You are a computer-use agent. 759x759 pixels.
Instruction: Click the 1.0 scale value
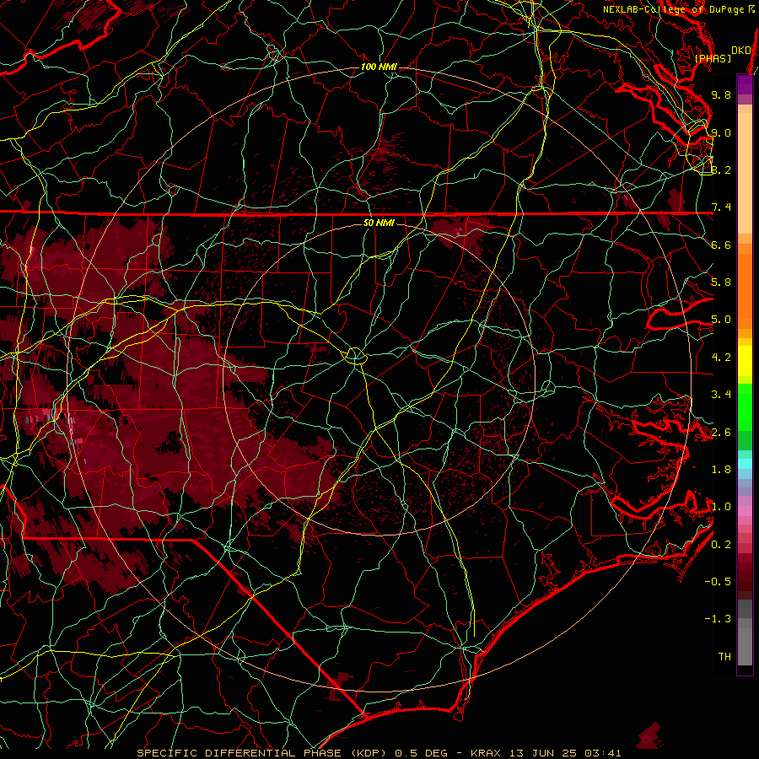[x=721, y=507]
